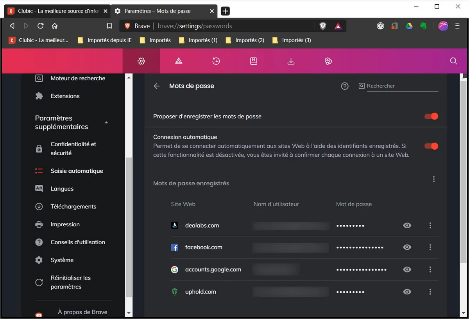Viewport: 469px width, 319px height.
Task: Collapse Paramètres supplémentaires section
Action: click(106, 122)
